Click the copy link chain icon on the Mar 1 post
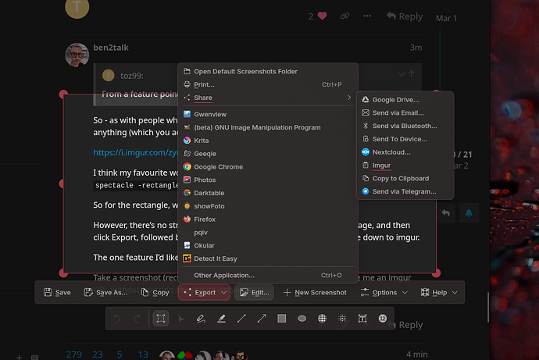Image resolution: width=539 pixels, height=360 pixels. point(344,16)
